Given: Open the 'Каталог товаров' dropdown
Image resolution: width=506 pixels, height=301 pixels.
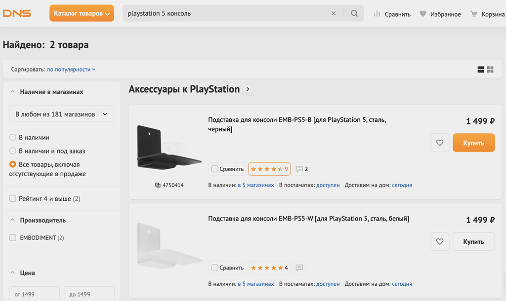Looking at the screenshot, I should click(x=82, y=13).
